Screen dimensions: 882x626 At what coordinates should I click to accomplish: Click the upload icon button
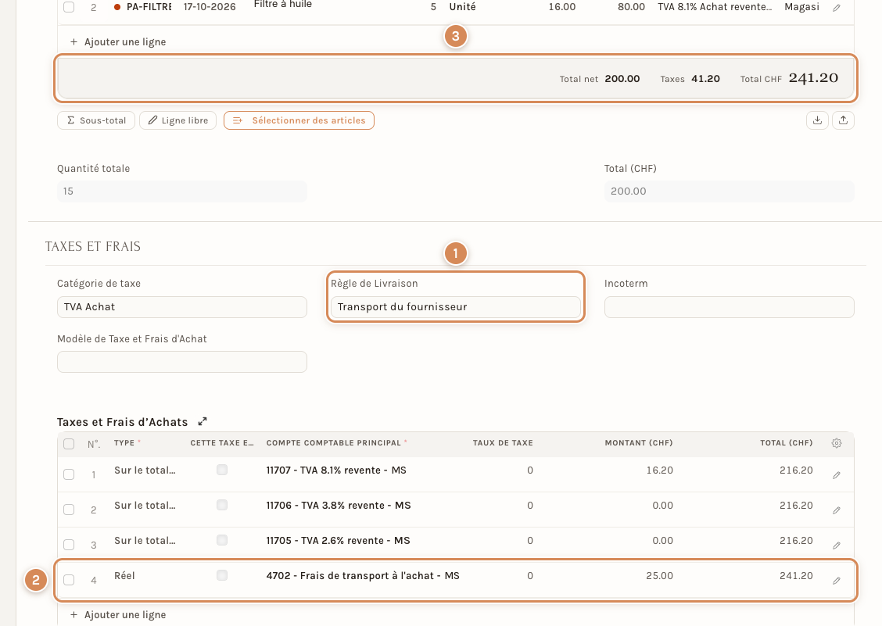[x=843, y=120]
